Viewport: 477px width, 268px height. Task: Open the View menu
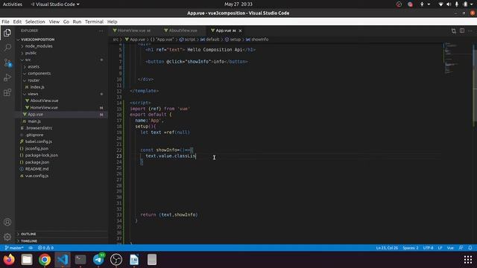click(54, 22)
